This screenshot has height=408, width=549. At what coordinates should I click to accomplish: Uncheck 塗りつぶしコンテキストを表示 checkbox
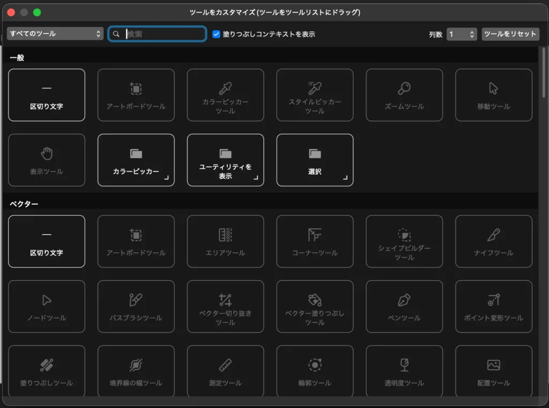click(x=217, y=34)
